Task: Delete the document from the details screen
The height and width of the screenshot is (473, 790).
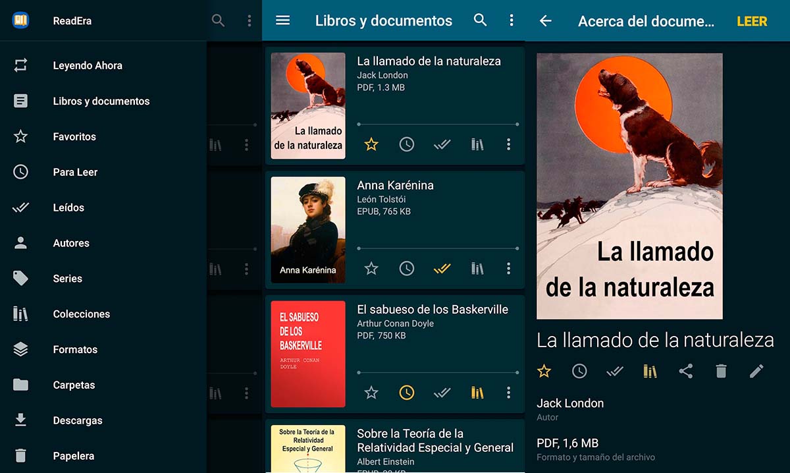Action: [721, 372]
